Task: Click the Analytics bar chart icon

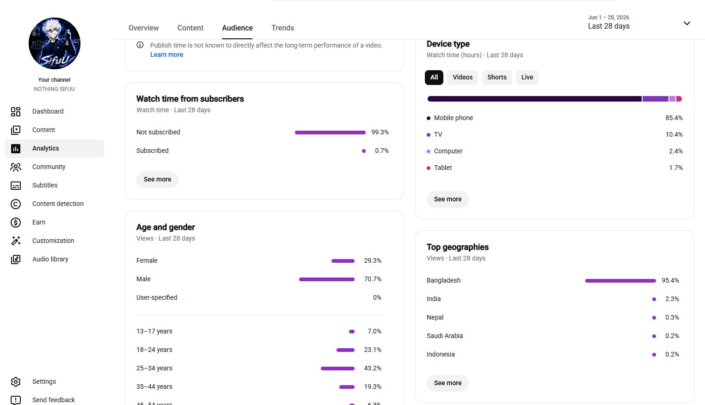Action: point(16,148)
